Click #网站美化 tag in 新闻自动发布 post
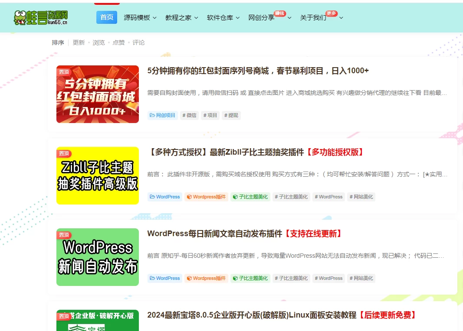This screenshot has width=463, height=331. [x=361, y=278]
